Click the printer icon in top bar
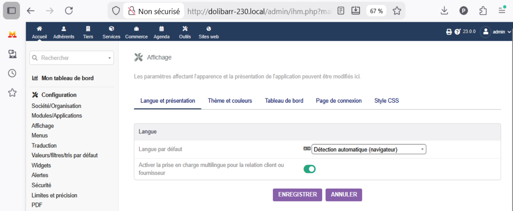Screen dimensions: 513x211 pyautogui.click(x=449, y=32)
